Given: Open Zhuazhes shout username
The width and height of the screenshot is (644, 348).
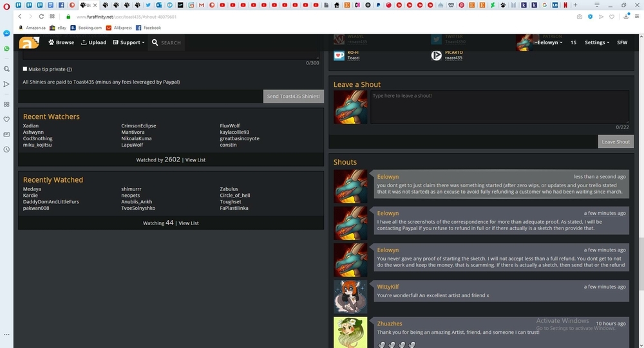Looking at the screenshot, I should [390, 324].
